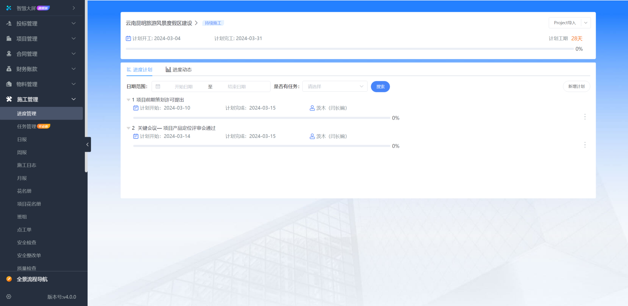Viewport: 628px width, 306px height.
Task: Open the three-dot menu for task 2
Action: tap(585, 145)
